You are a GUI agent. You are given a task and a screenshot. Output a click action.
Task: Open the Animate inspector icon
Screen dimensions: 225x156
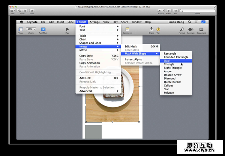coord(191,29)
